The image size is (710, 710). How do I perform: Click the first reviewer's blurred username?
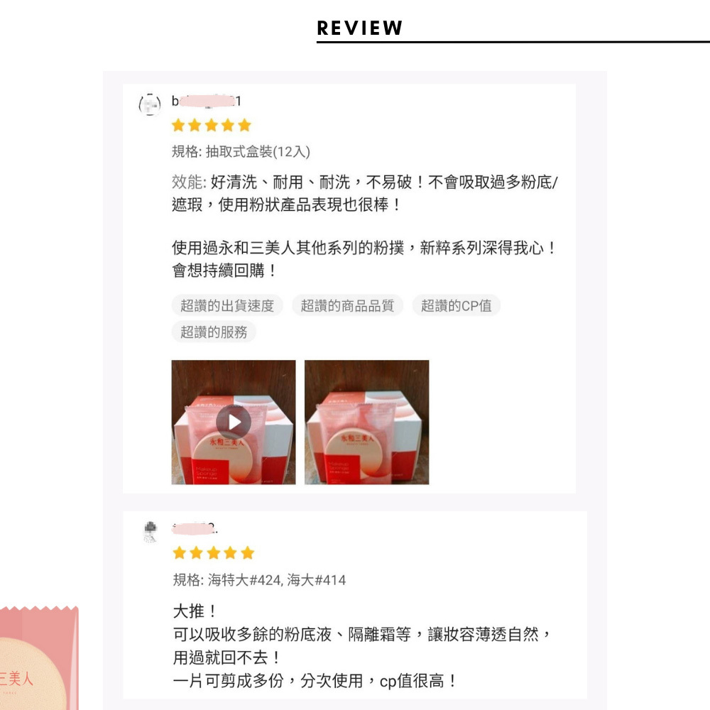coord(206,101)
